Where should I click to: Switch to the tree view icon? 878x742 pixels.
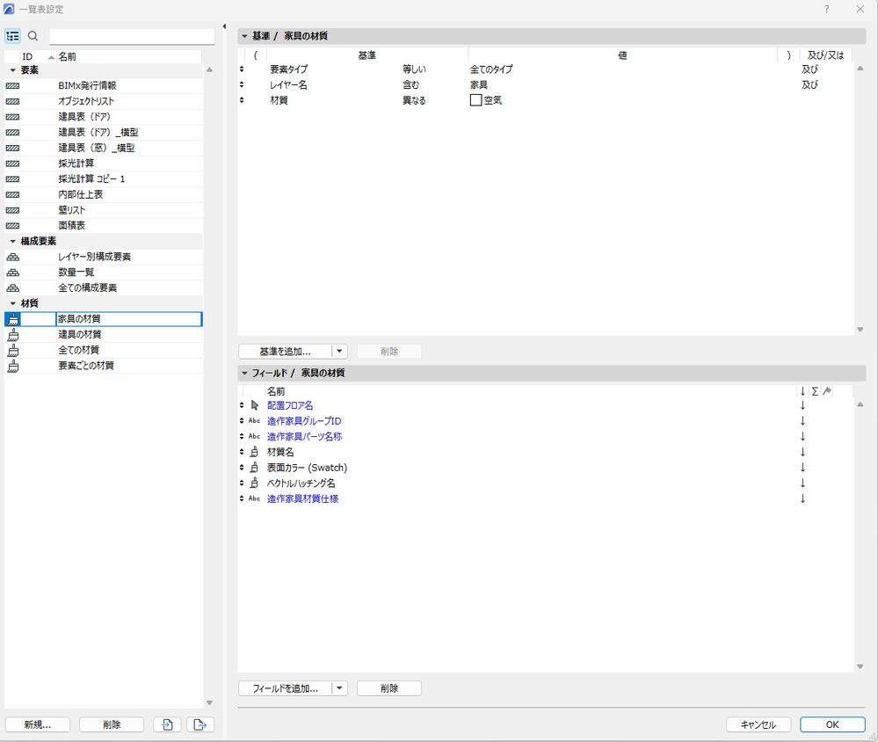click(12, 36)
